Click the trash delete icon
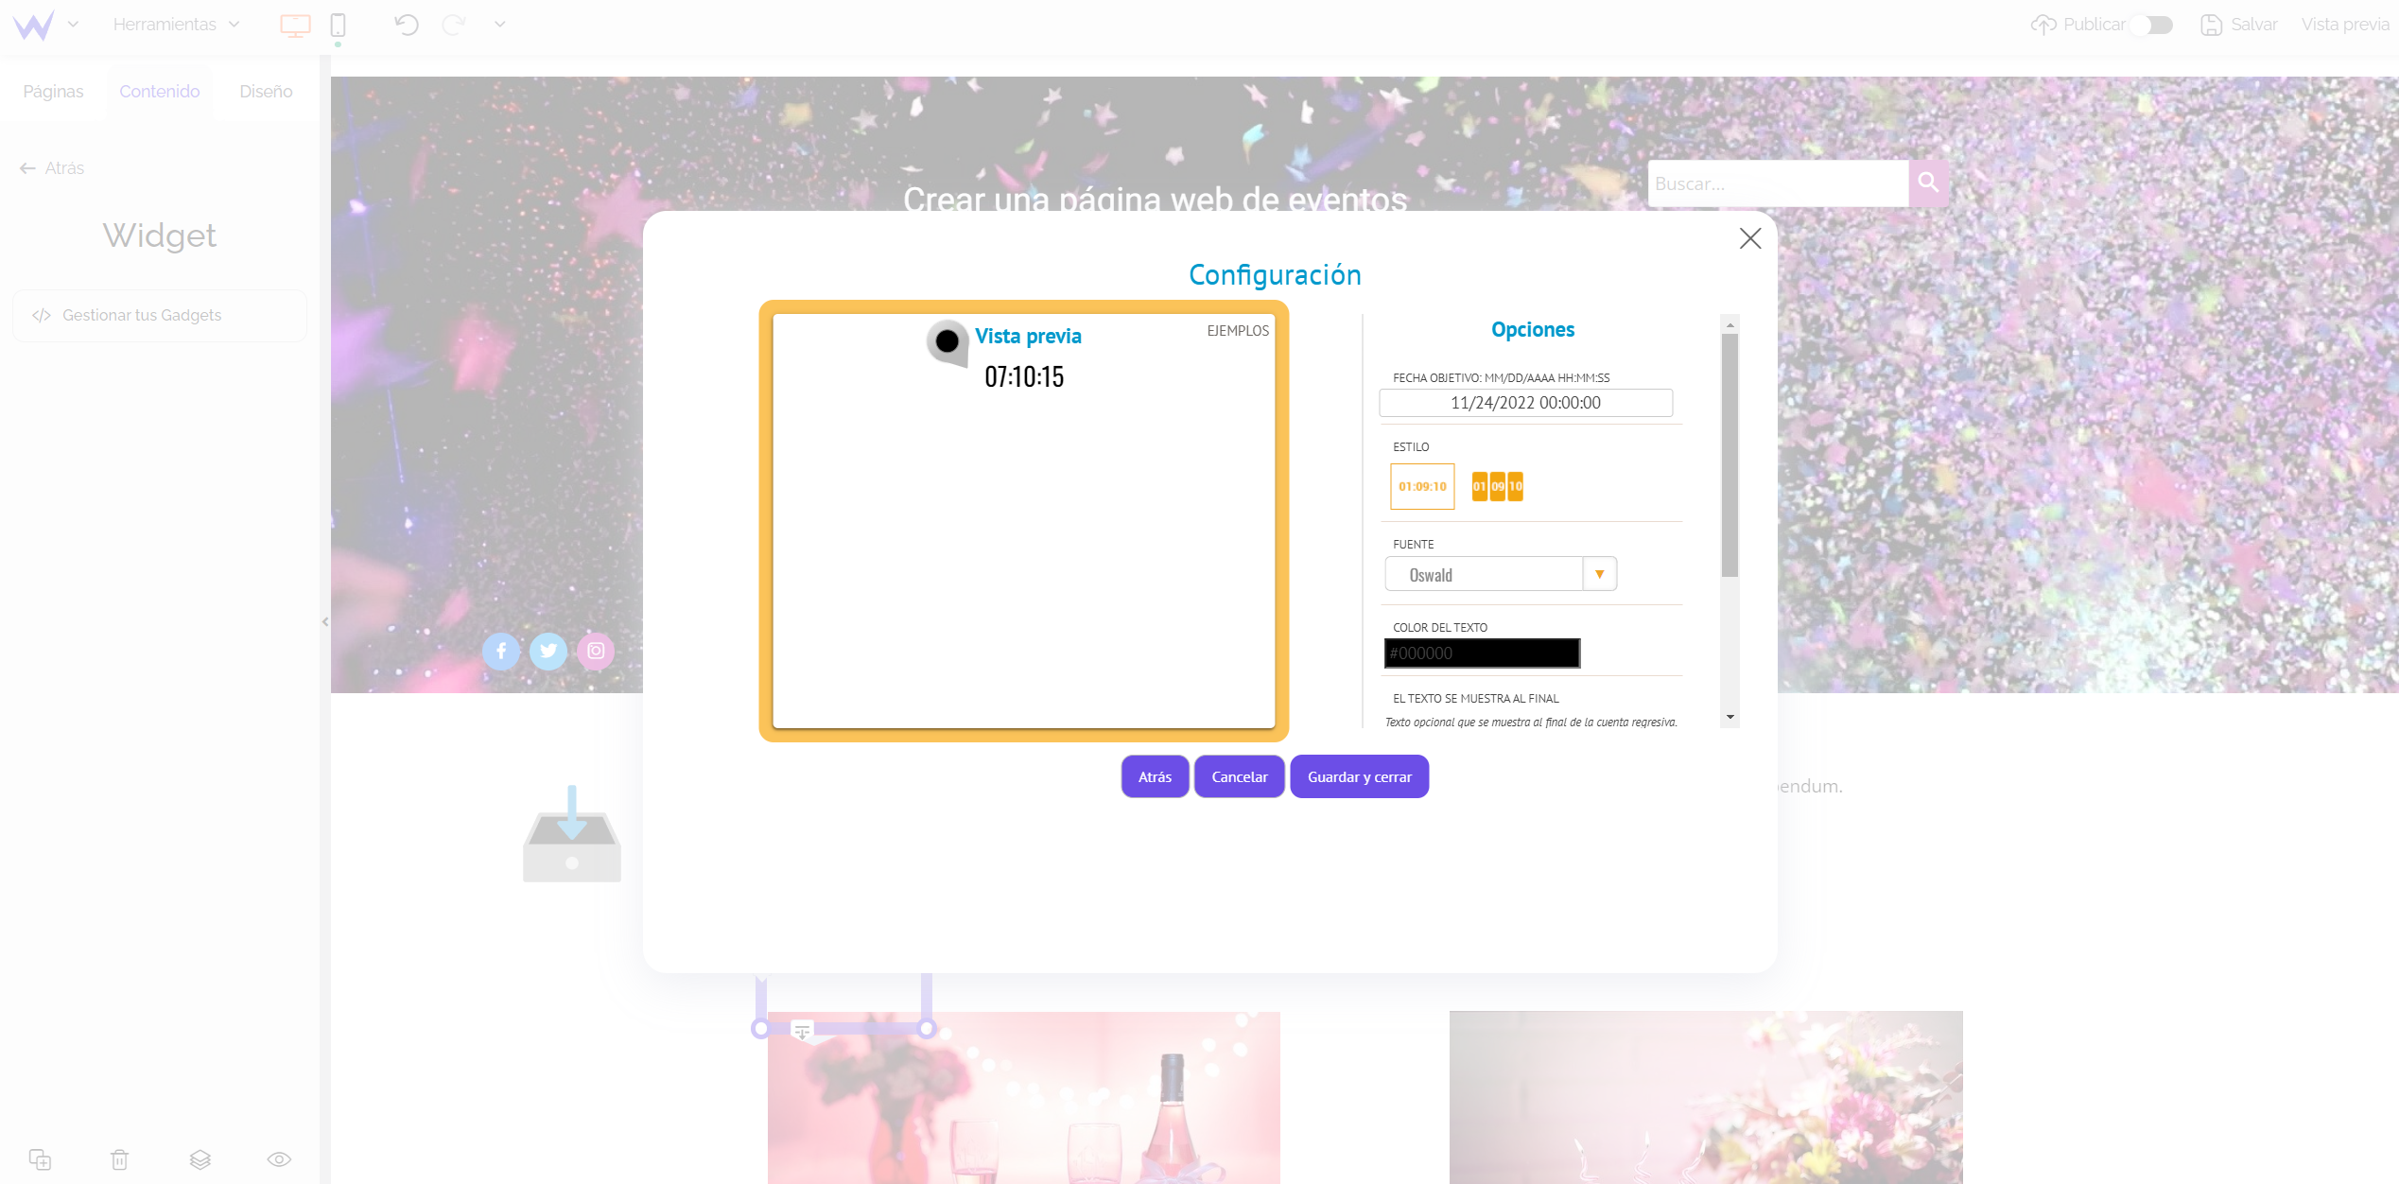This screenshot has height=1184, width=2399. pyautogui.click(x=120, y=1159)
